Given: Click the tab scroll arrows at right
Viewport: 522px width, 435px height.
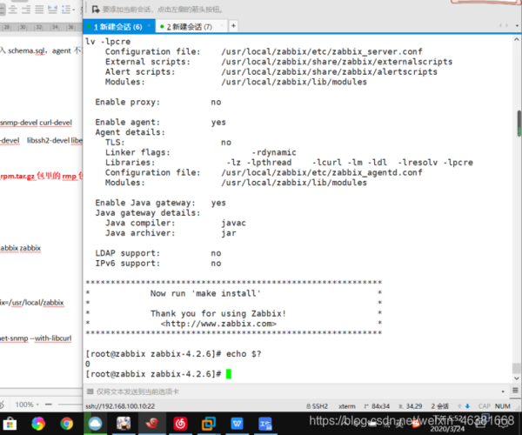Looking at the screenshot, I should click(503, 25).
